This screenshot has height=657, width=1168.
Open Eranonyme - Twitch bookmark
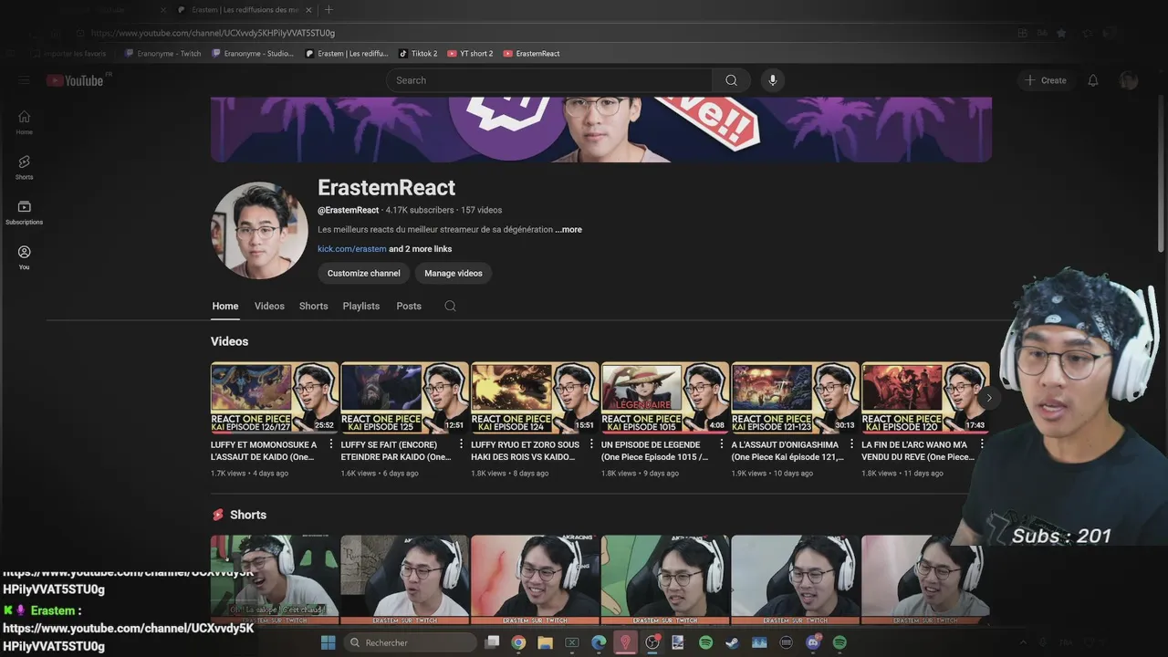[162, 54]
